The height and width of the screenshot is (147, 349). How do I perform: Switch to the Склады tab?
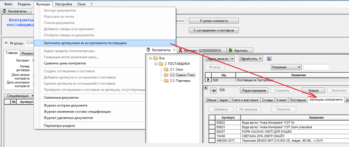267,100
